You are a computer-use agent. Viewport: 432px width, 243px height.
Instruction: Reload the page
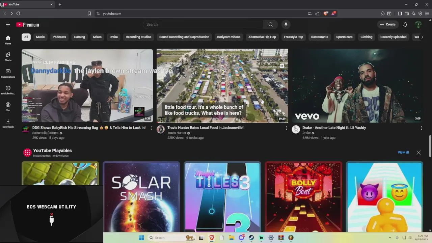point(18,13)
